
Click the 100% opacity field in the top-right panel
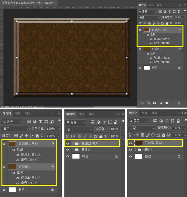pyautogui.click(x=178, y=17)
